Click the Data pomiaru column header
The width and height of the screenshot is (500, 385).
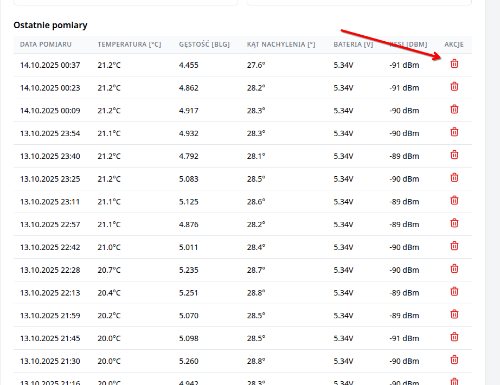pyautogui.click(x=46, y=44)
